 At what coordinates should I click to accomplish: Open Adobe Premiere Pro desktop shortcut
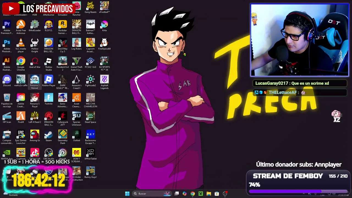pyautogui.click(x=7, y=27)
